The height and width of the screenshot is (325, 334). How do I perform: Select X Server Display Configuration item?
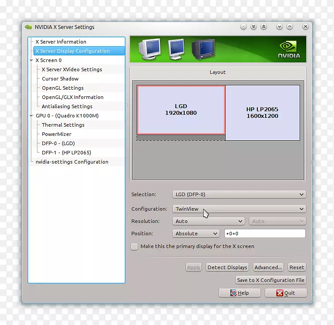click(79, 51)
